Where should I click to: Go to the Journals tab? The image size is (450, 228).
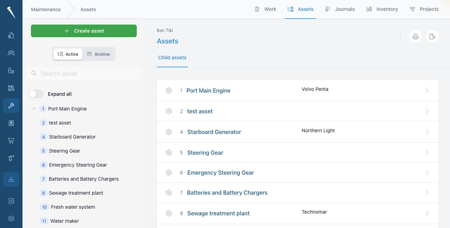tap(340, 9)
